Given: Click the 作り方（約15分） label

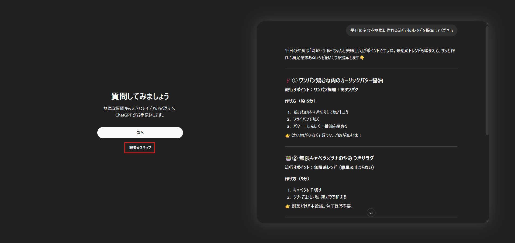Looking at the screenshot, I should [x=300, y=101].
